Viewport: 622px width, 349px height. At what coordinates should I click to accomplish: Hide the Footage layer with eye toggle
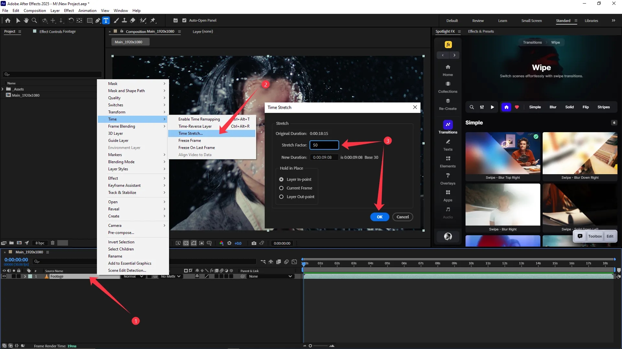point(4,276)
